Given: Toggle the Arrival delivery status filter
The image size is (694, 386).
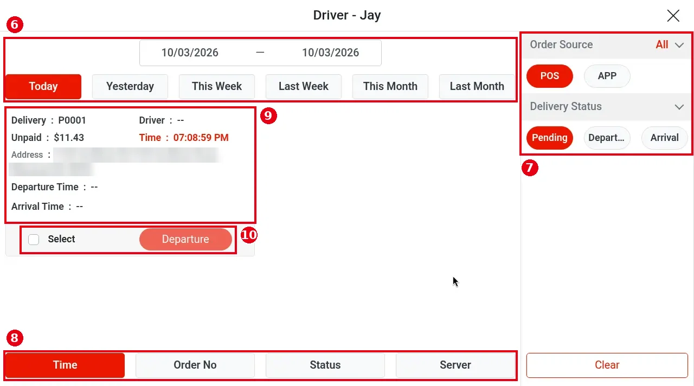Looking at the screenshot, I should (x=665, y=138).
